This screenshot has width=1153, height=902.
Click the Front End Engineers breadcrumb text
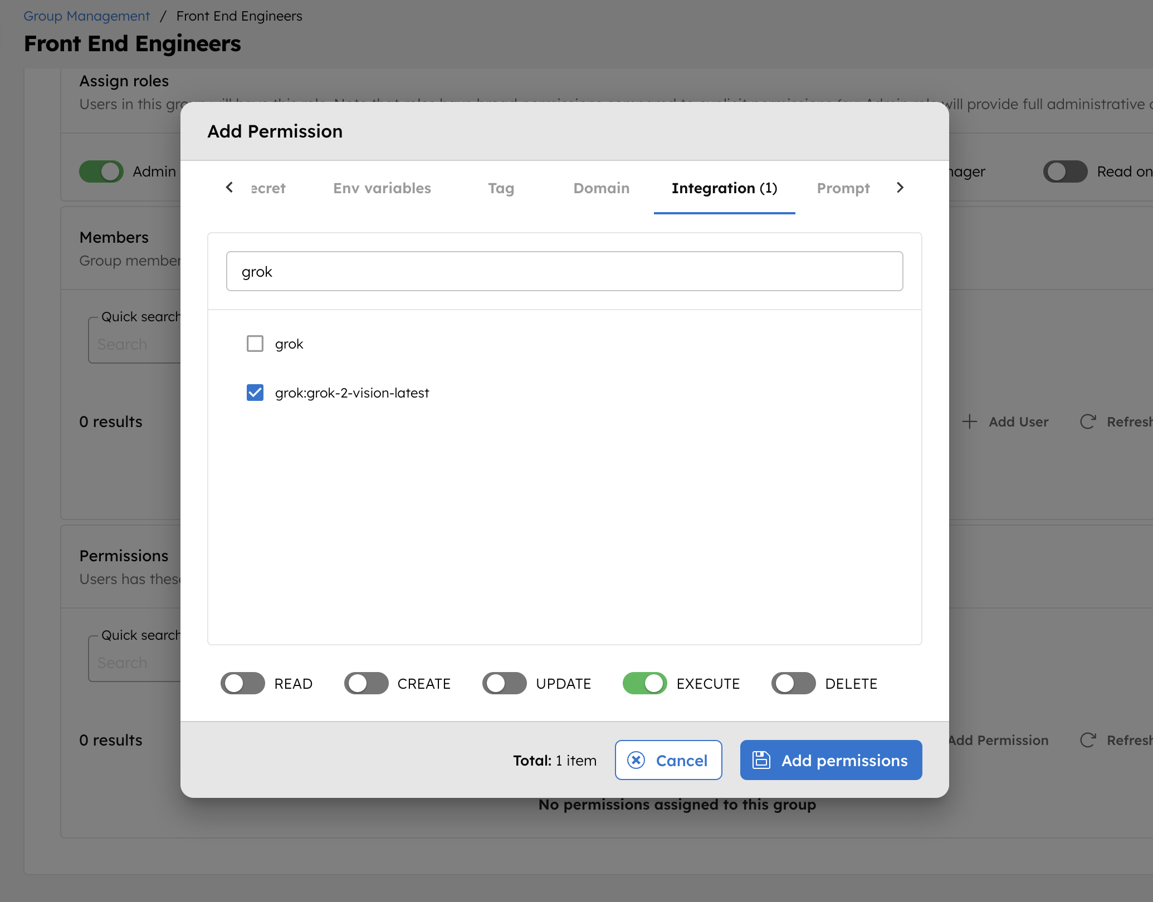point(240,16)
